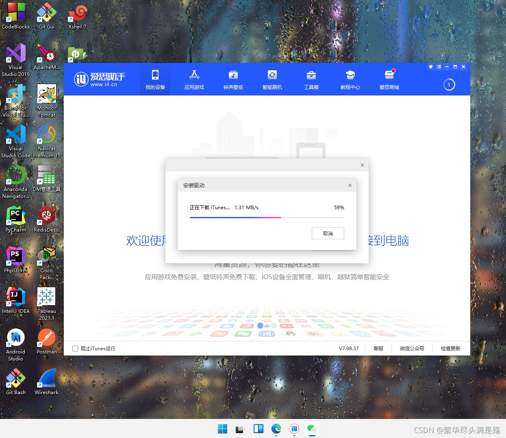The height and width of the screenshot is (438, 506).
Task: Open WeChat from the taskbar
Action: (312, 429)
